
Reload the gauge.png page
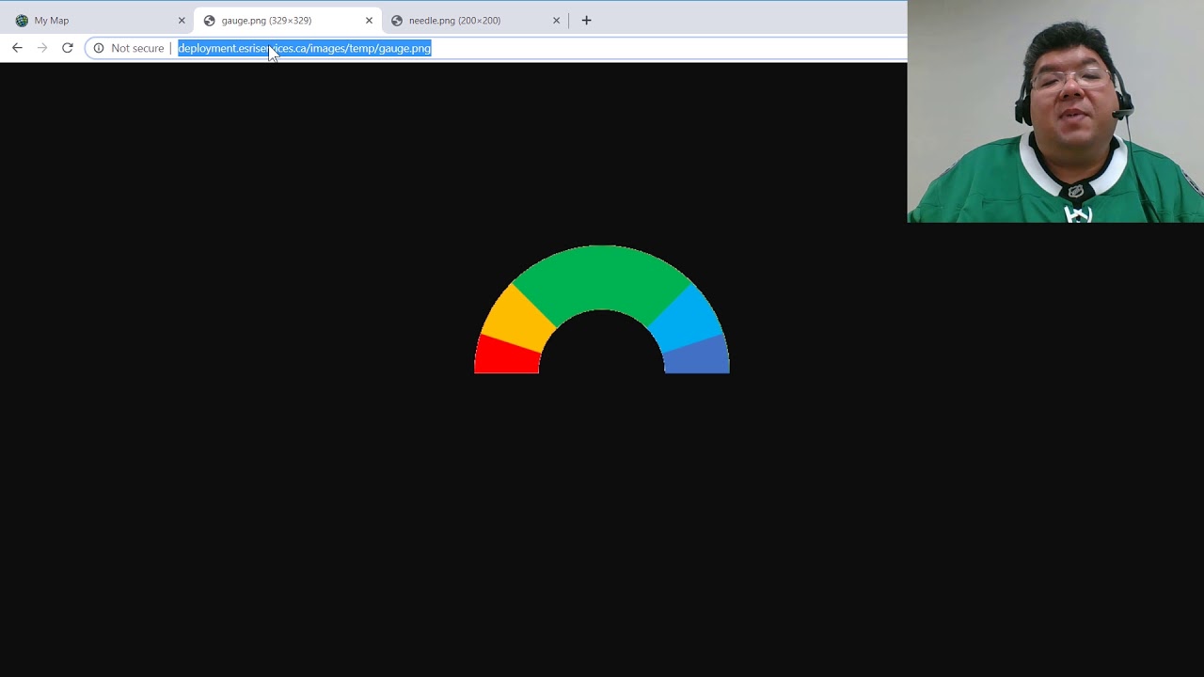click(x=67, y=48)
